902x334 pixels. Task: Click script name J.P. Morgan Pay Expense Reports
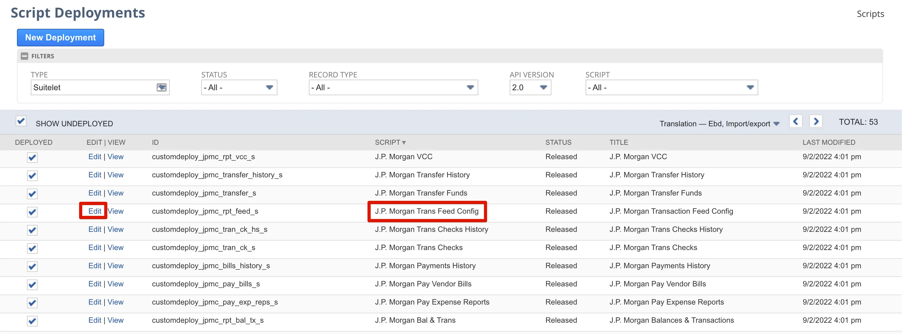(432, 302)
